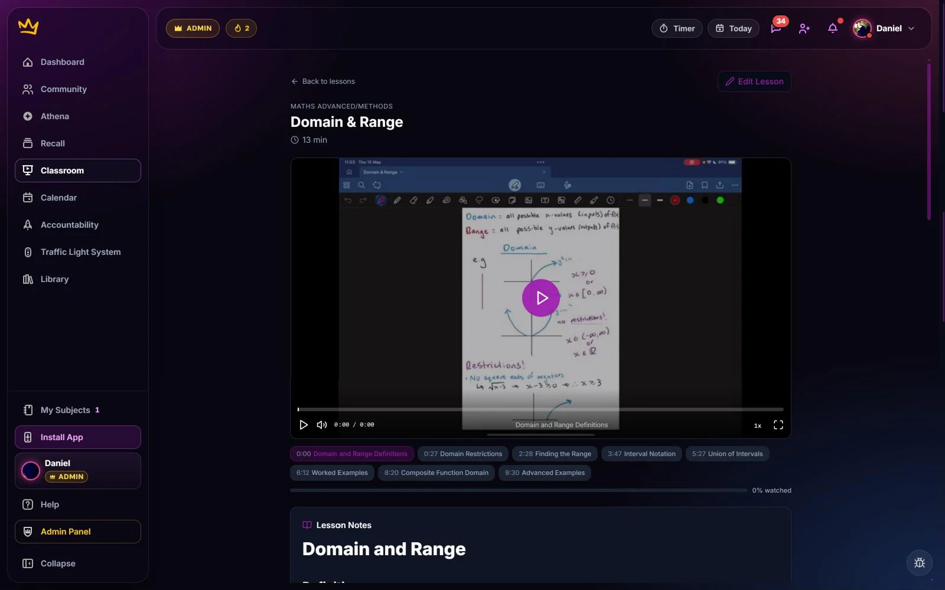The image size is (945, 590).
Task: Open messages with 34 unread
Action: pos(776,28)
